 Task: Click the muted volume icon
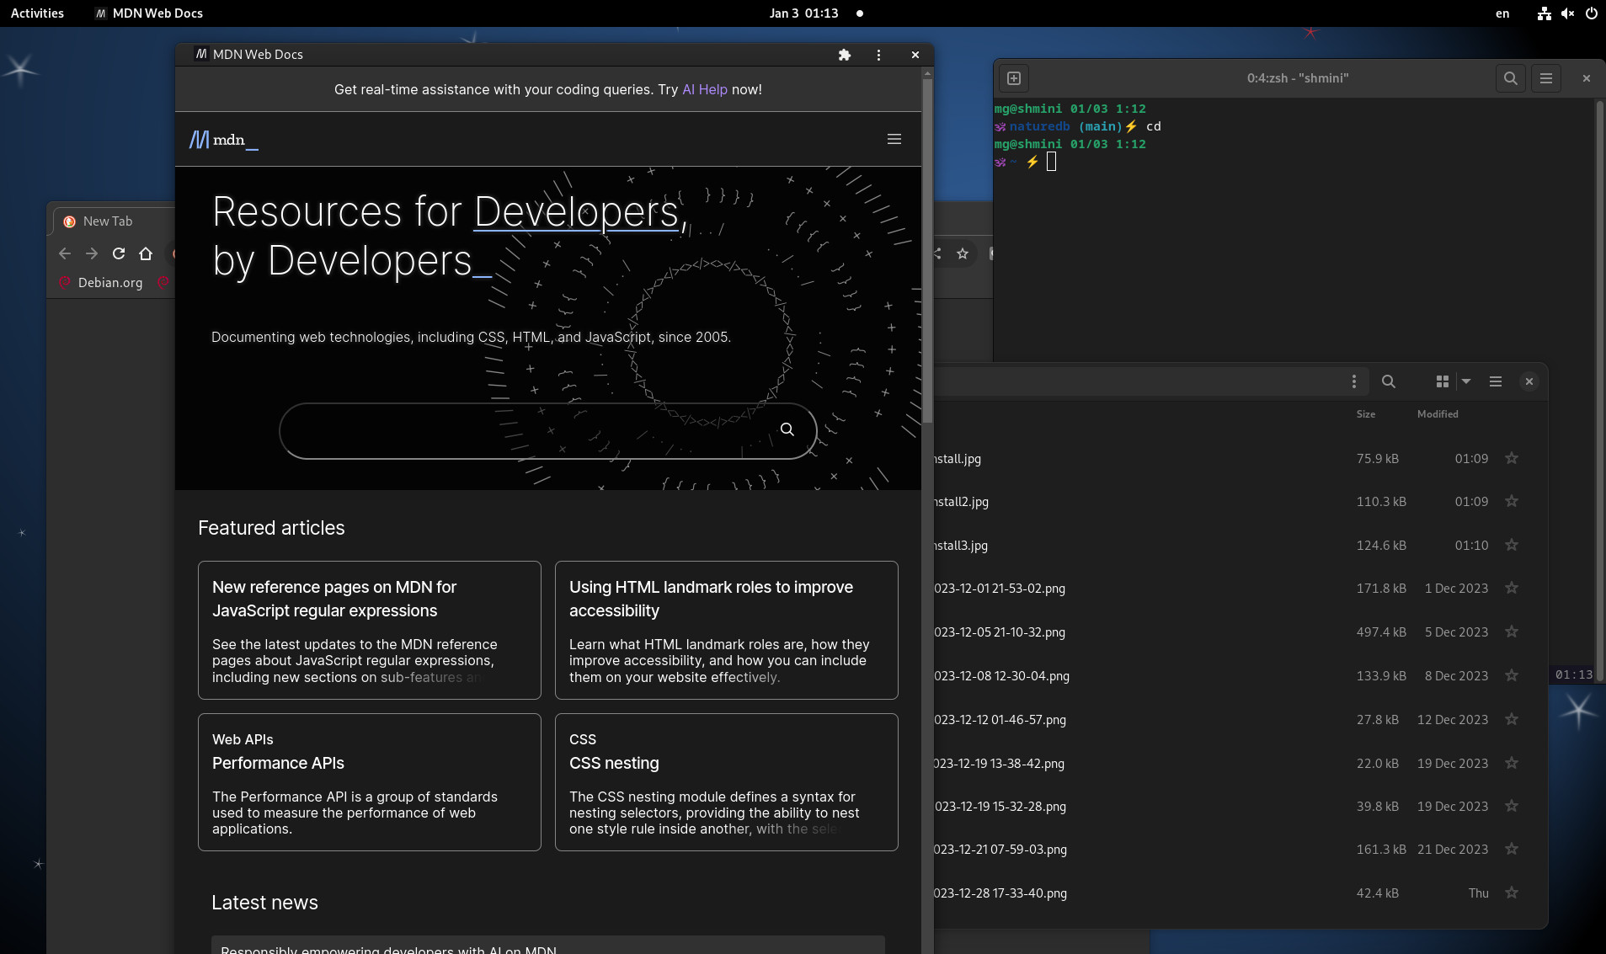click(x=1567, y=13)
